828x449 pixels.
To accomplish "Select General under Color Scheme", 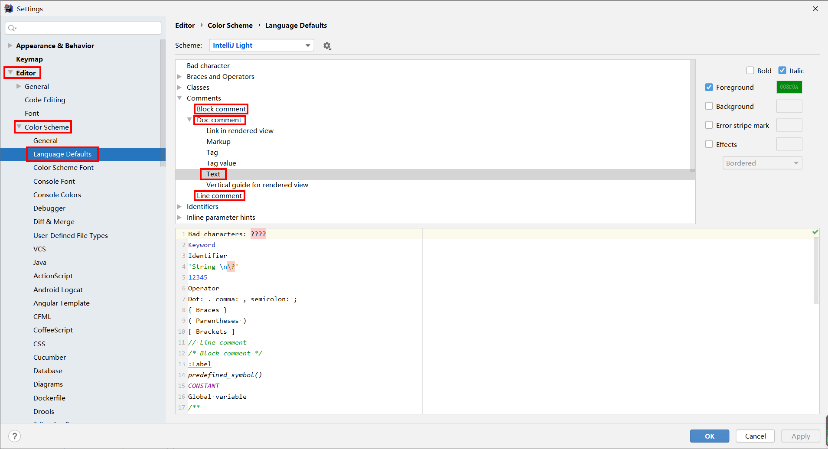I will [x=46, y=140].
